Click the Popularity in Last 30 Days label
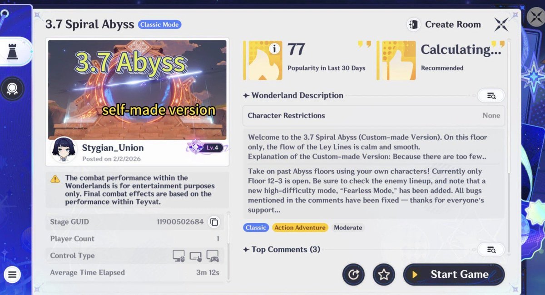 coord(327,68)
